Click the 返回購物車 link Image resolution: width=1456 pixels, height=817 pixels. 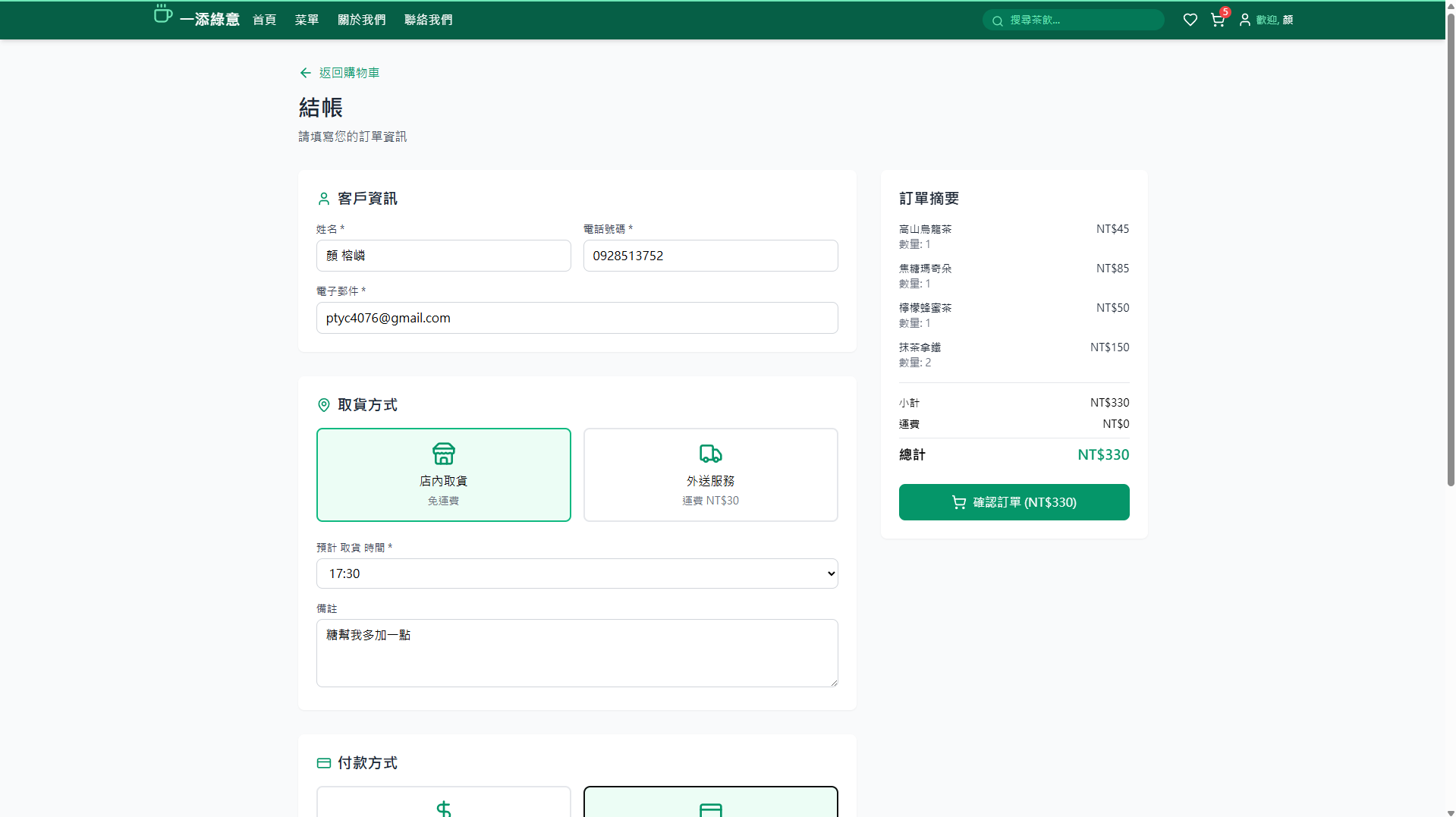348,73
